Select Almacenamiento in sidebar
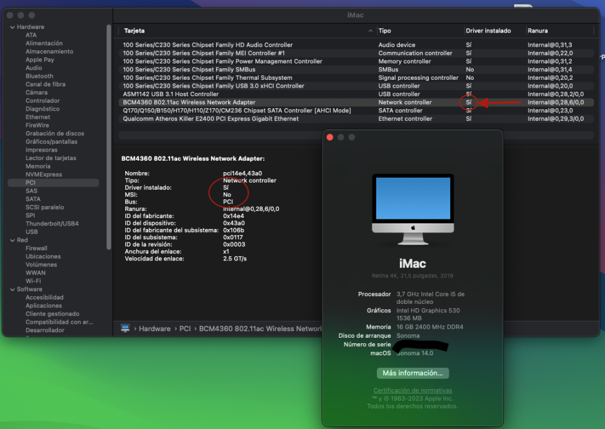 [x=50, y=51]
